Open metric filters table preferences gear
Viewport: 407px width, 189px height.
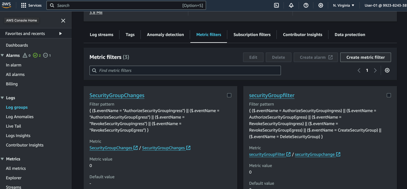(387, 70)
